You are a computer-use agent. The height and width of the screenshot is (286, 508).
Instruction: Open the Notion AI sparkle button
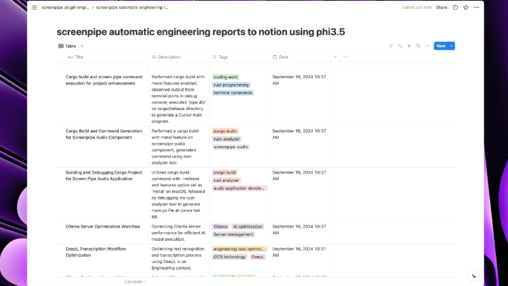(x=474, y=276)
